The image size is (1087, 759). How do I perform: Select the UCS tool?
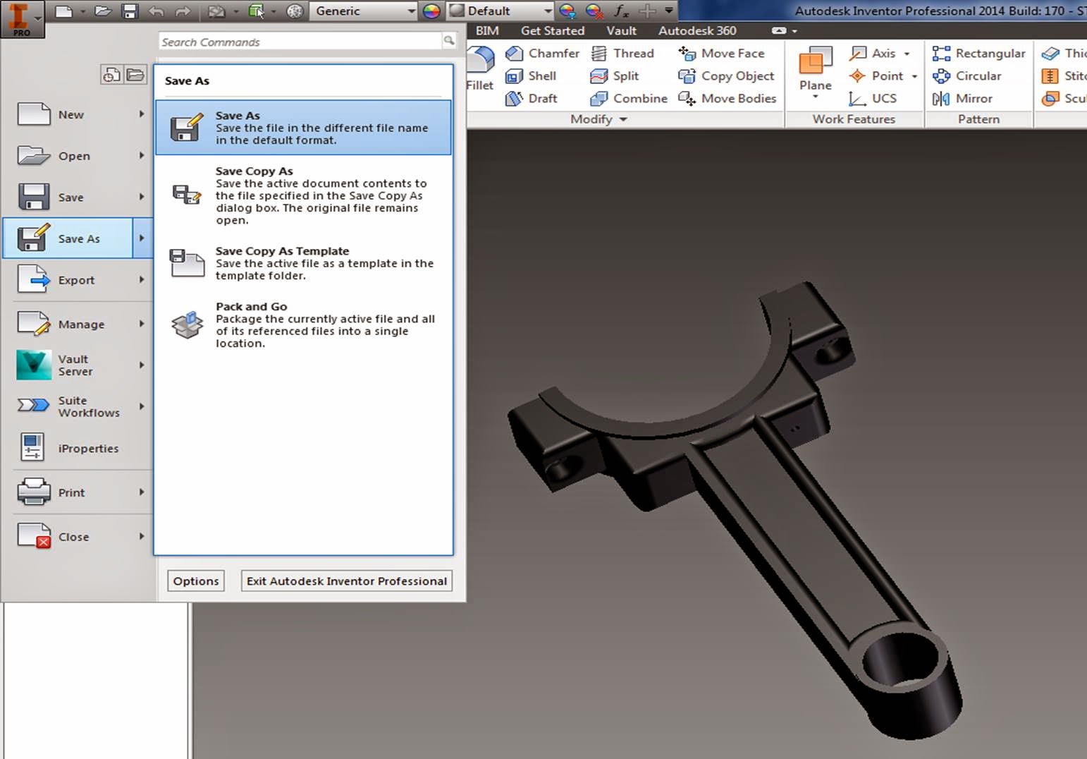point(873,98)
